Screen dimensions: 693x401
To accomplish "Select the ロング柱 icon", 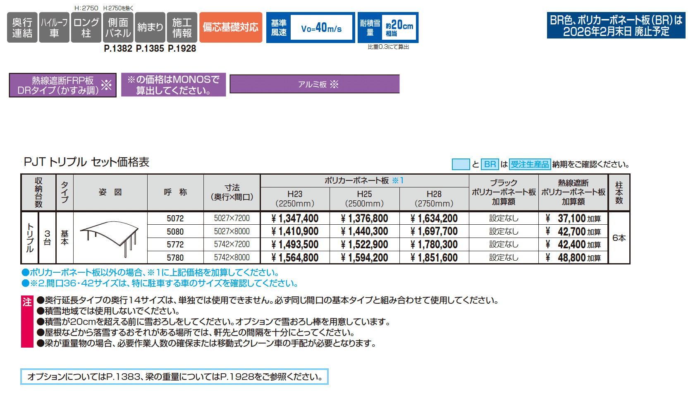I will tap(86, 27).
